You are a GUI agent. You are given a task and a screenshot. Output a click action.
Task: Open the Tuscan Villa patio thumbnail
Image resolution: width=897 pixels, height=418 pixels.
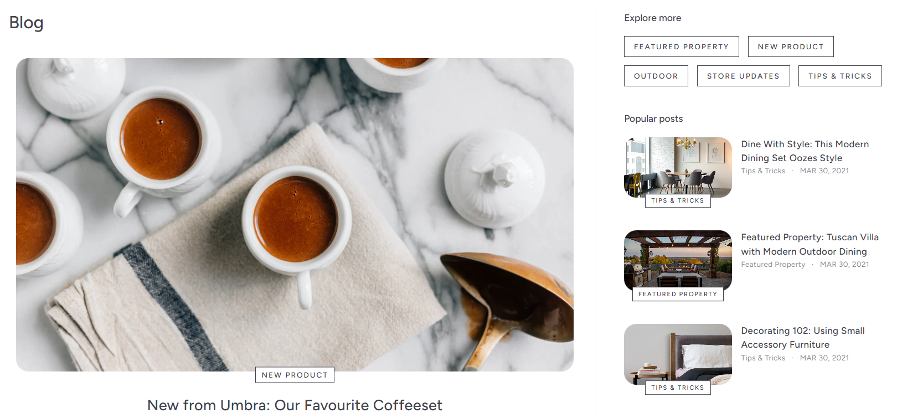(x=678, y=260)
